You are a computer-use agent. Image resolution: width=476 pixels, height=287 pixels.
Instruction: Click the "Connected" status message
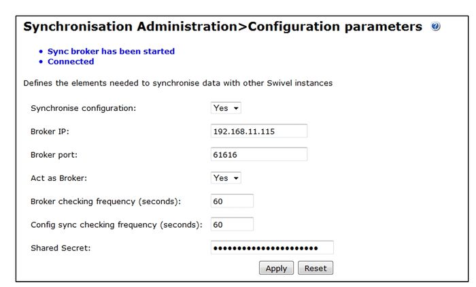tap(71, 61)
